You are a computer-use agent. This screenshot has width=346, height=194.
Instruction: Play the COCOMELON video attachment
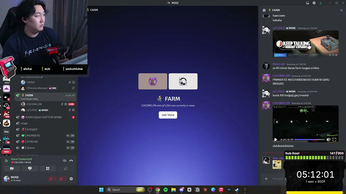[276, 140]
